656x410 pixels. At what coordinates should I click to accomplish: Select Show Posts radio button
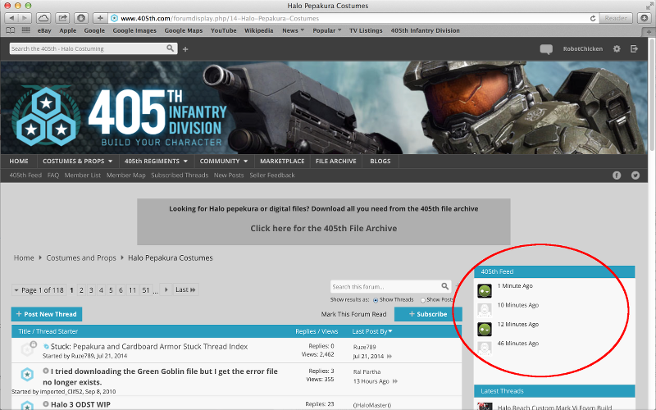422,300
